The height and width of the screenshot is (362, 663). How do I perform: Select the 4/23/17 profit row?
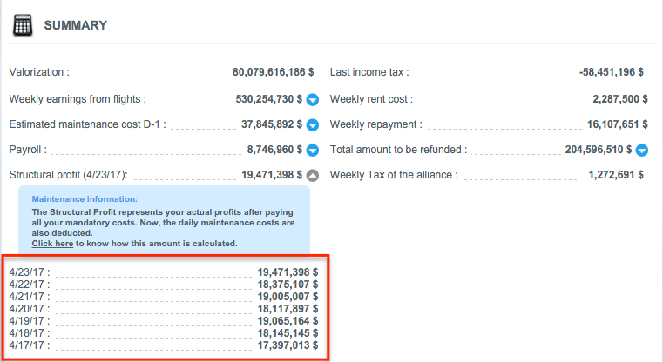(164, 272)
